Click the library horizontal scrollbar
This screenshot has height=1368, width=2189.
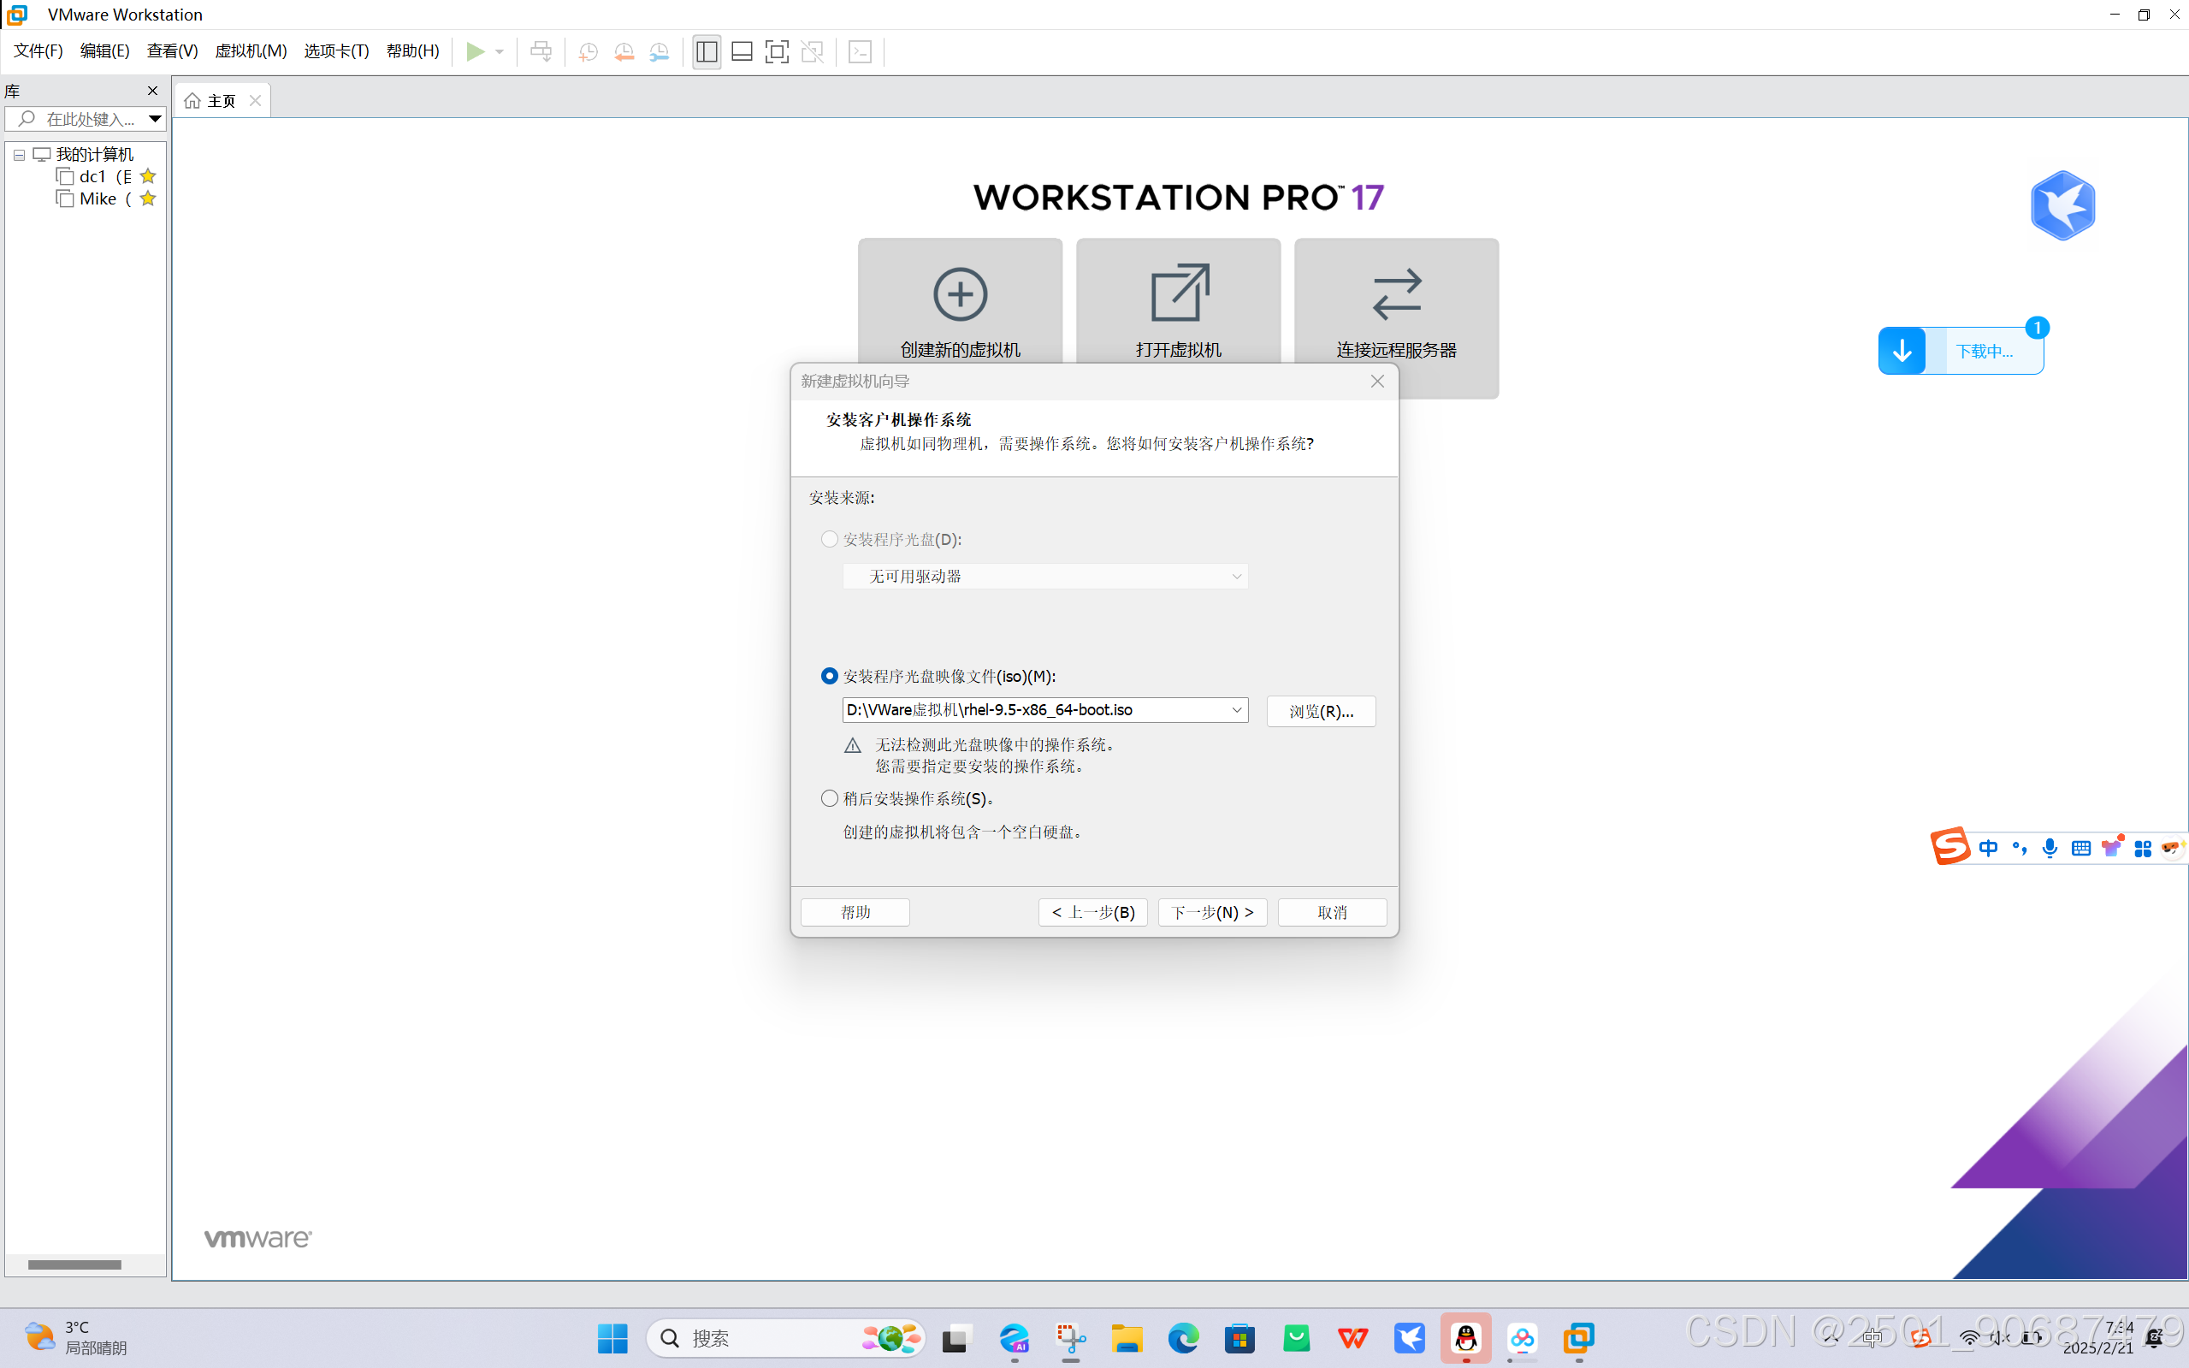click(x=74, y=1264)
